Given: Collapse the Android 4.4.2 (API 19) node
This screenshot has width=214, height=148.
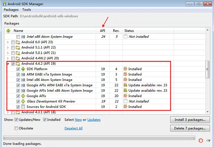Looking at the screenshot, I should 8,64.
